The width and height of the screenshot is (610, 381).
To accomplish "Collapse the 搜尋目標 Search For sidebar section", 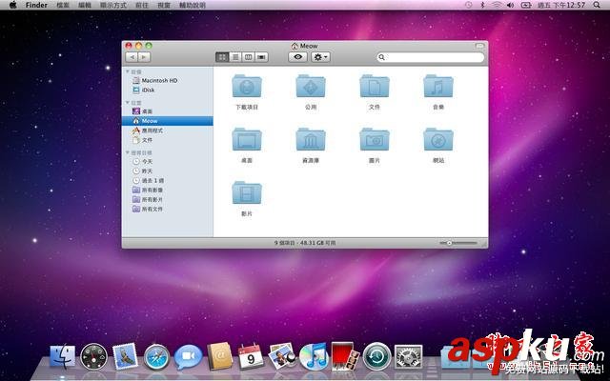I will [x=128, y=152].
